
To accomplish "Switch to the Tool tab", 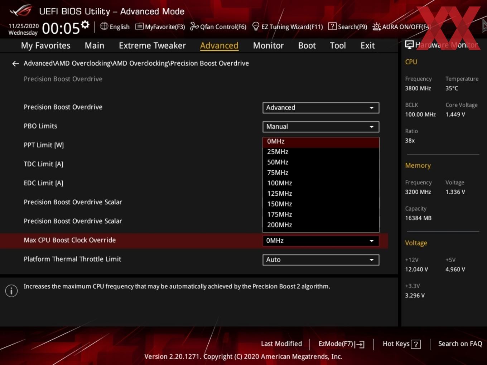I will 338,45.
